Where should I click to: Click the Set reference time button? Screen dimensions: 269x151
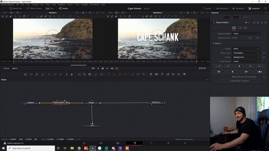(250, 38)
